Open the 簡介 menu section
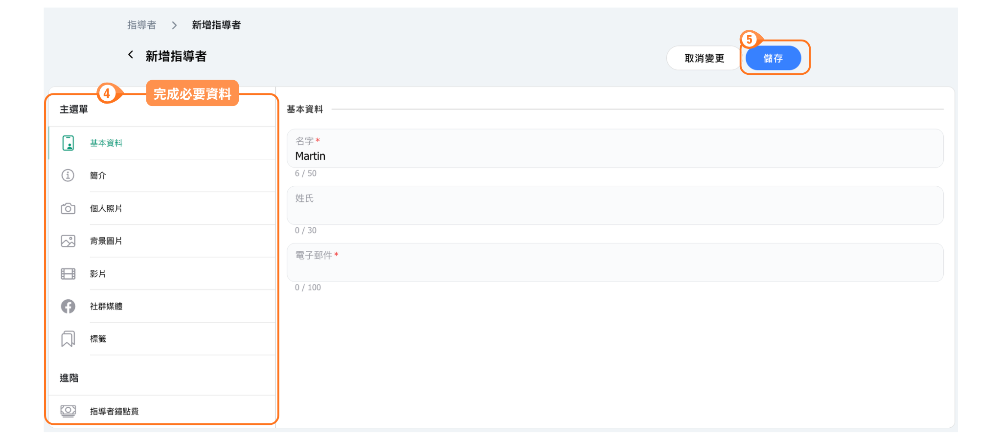 coord(98,176)
